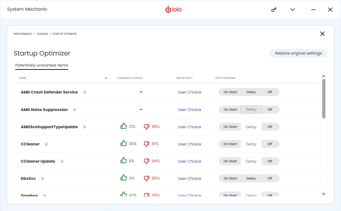Click info icon beside AMD Crash Defender Service
Image resolution: width=341 pixels, height=211 pixels.
coord(85,92)
